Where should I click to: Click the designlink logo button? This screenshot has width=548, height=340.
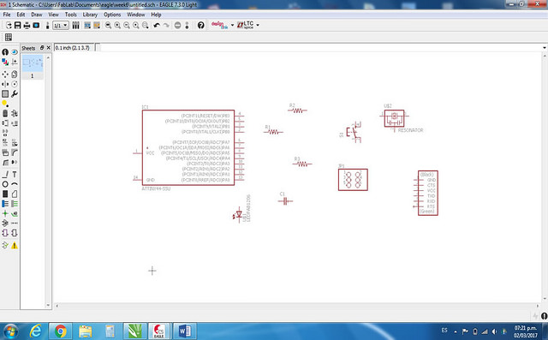click(x=219, y=25)
